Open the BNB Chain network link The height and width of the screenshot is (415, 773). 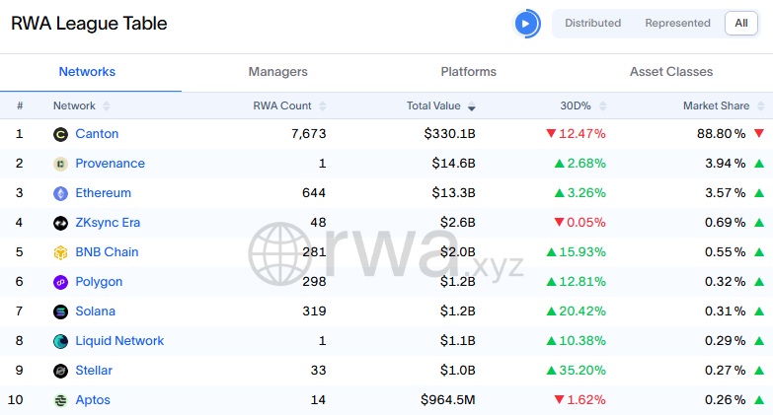click(x=107, y=252)
